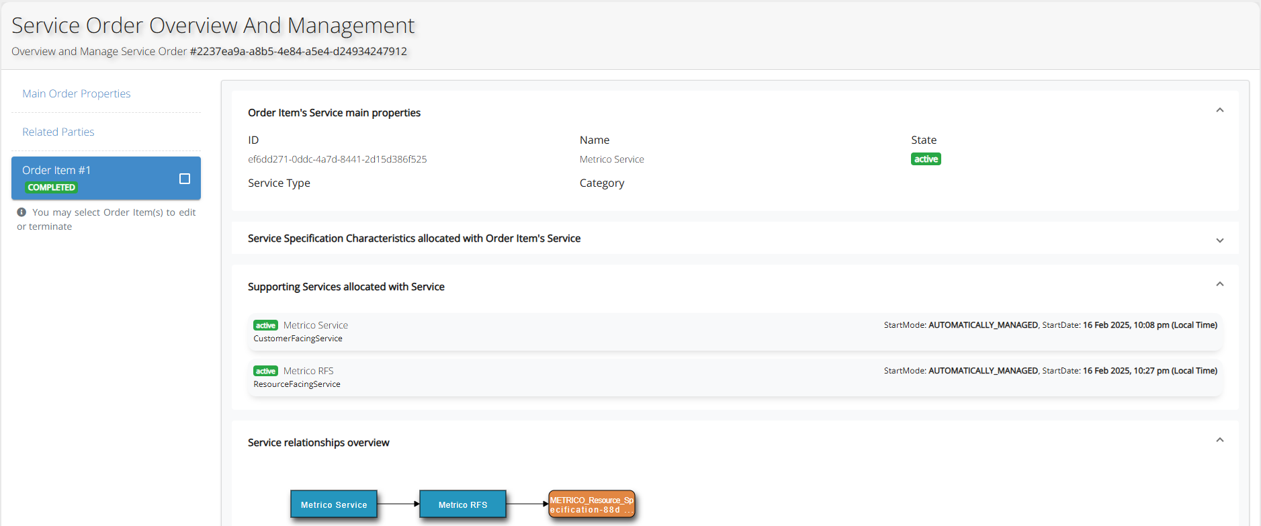
Task: Select the orange METRICO_Resource_Specification node
Action: [591, 505]
